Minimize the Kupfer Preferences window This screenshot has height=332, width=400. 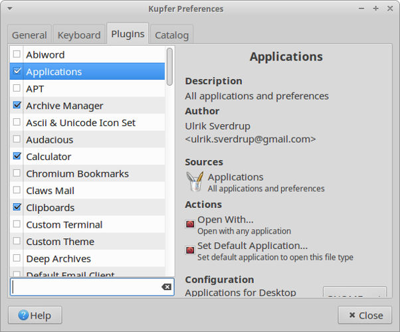tap(361, 9)
